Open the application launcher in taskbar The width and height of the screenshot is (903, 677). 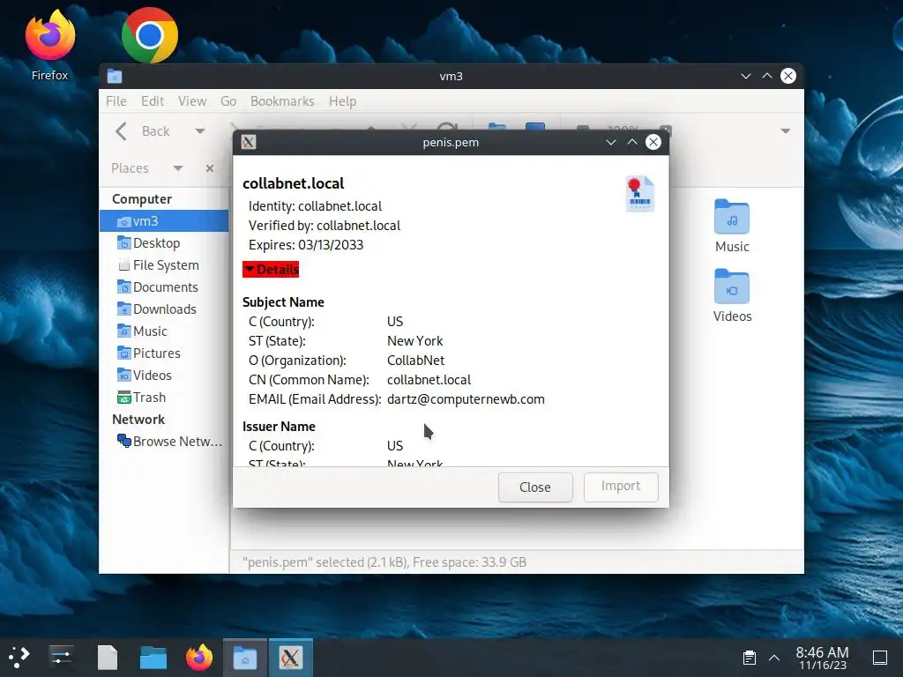(19, 657)
